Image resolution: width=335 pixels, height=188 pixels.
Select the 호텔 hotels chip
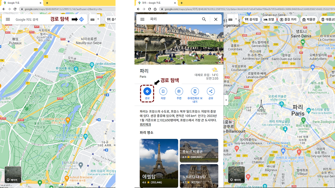[269, 20]
